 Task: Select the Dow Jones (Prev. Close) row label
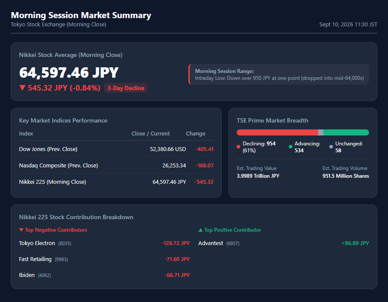pyautogui.click(x=48, y=149)
